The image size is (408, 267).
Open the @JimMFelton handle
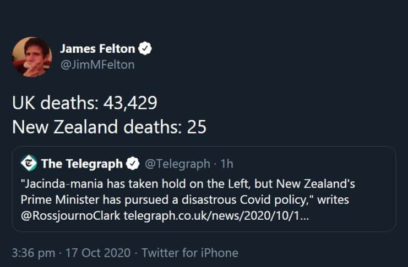pyautogui.click(x=97, y=65)
